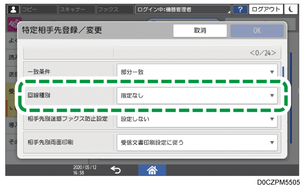Click the 特定相手先登録/変更 dialog title
304x188 pixels.
[x=62, y=30]
